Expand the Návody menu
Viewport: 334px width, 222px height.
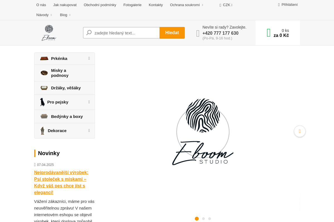point(44,15)
